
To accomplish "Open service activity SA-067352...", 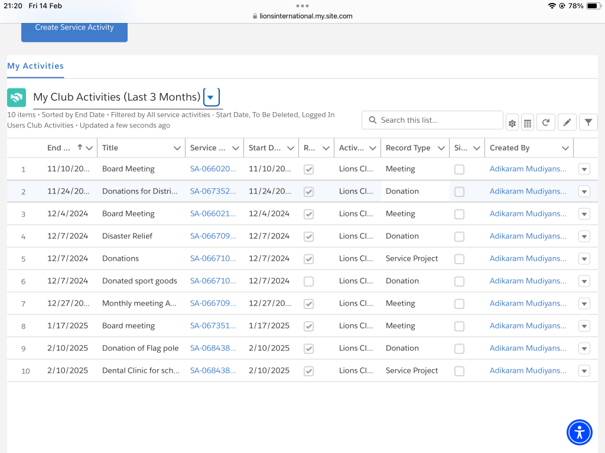I will click(213, 191).
